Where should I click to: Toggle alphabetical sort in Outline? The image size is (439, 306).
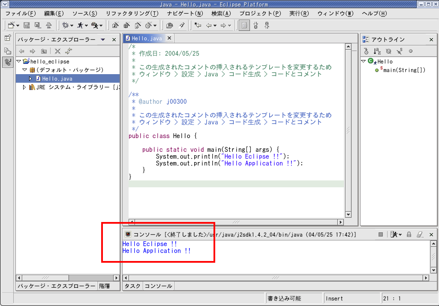pos(377,51)
